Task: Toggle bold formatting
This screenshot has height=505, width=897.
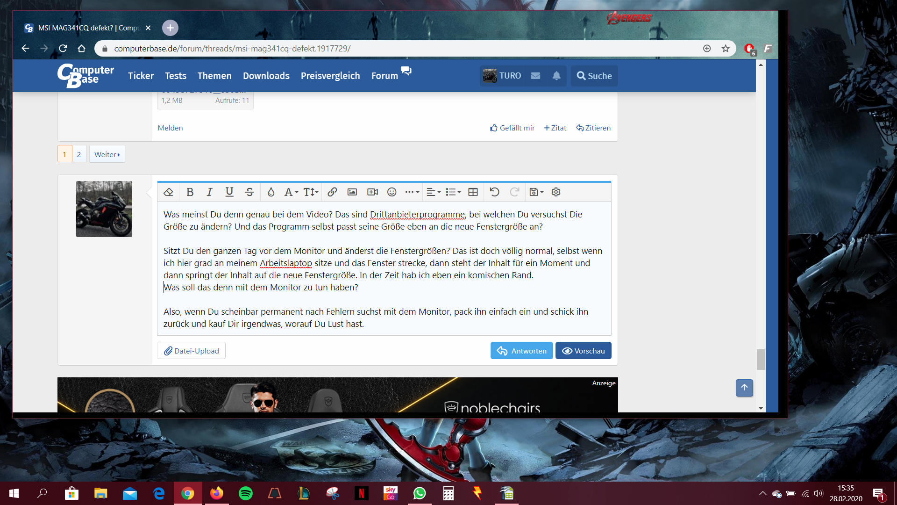Action: pos(190,192)
